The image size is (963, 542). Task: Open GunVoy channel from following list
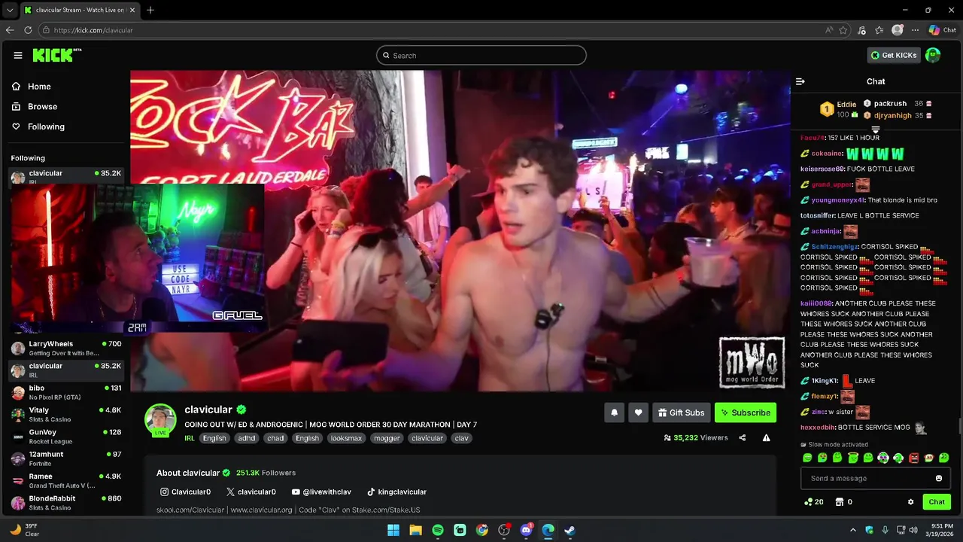pyautogui.click(x=66, y=437)
